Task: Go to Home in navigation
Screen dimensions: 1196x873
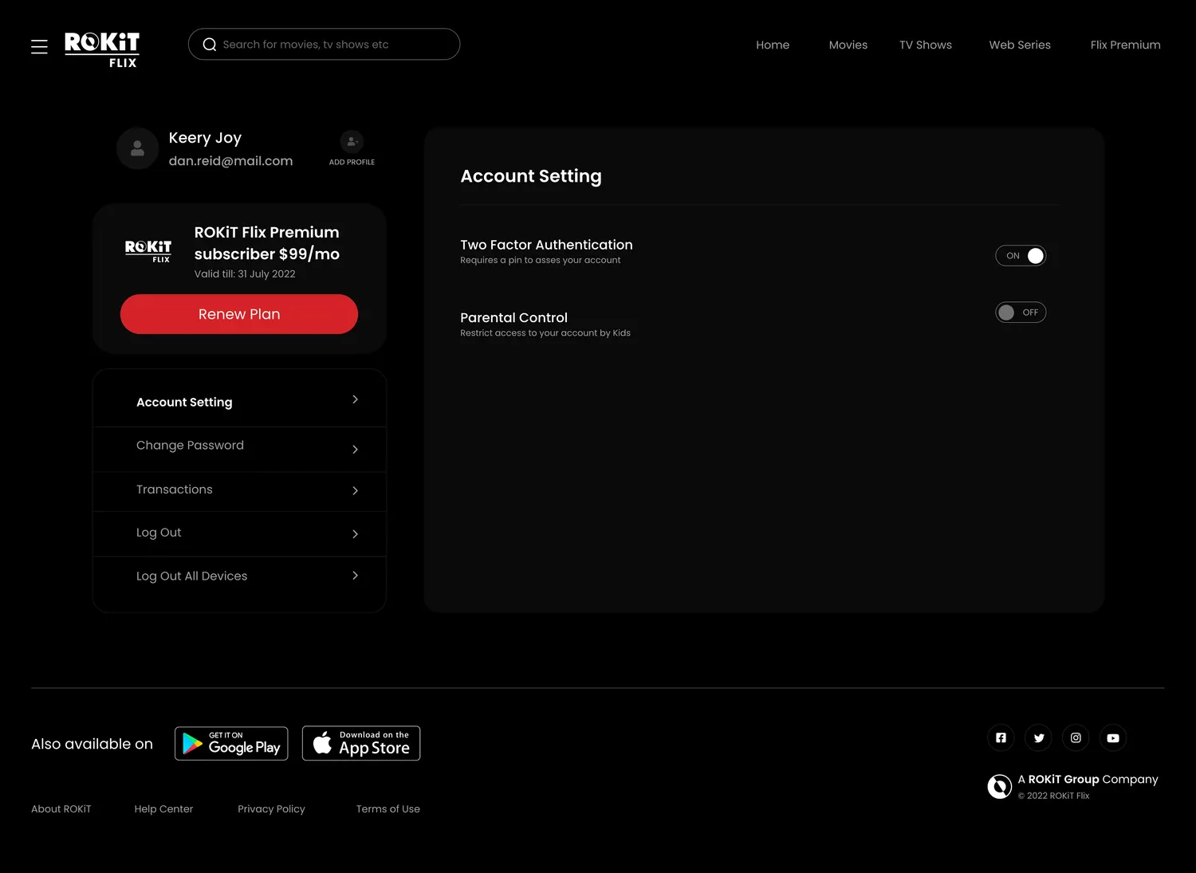Action: coord(773,45)
